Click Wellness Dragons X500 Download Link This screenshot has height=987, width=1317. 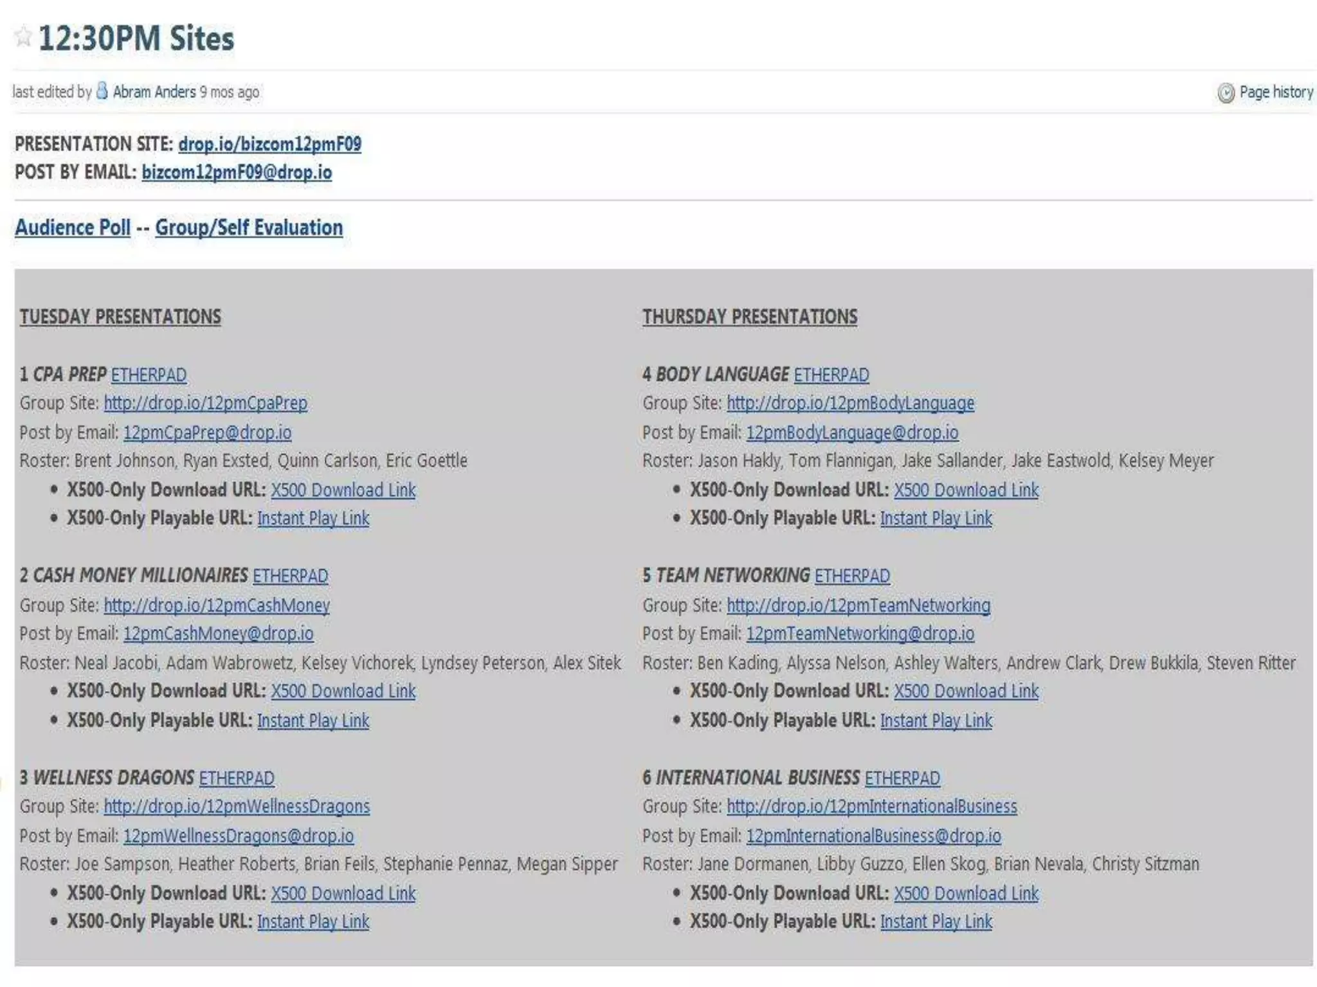point(343,894)
